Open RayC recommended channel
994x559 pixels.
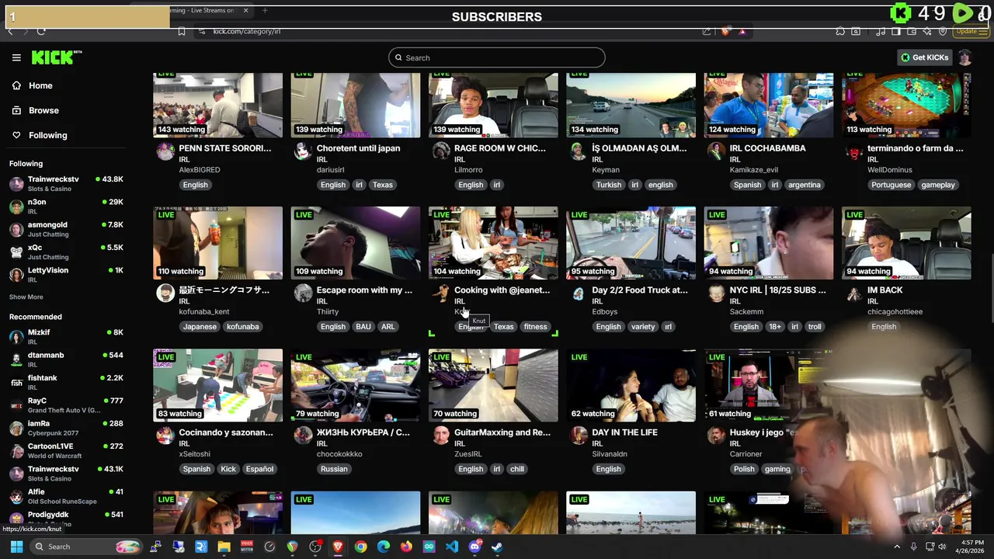coord(66,404)
